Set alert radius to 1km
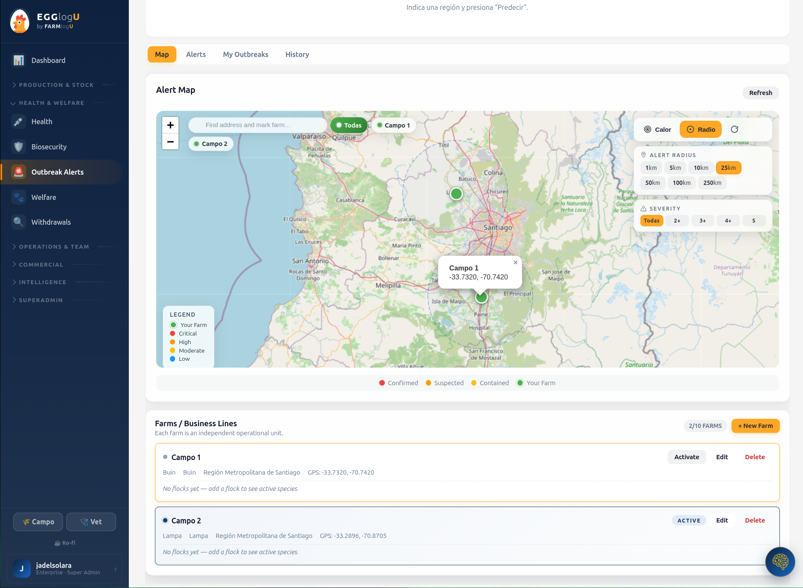 [651, 168]
